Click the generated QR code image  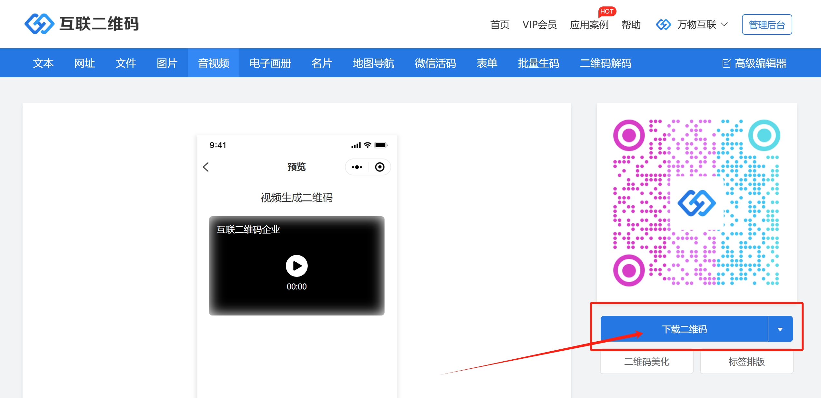(697, 203)
